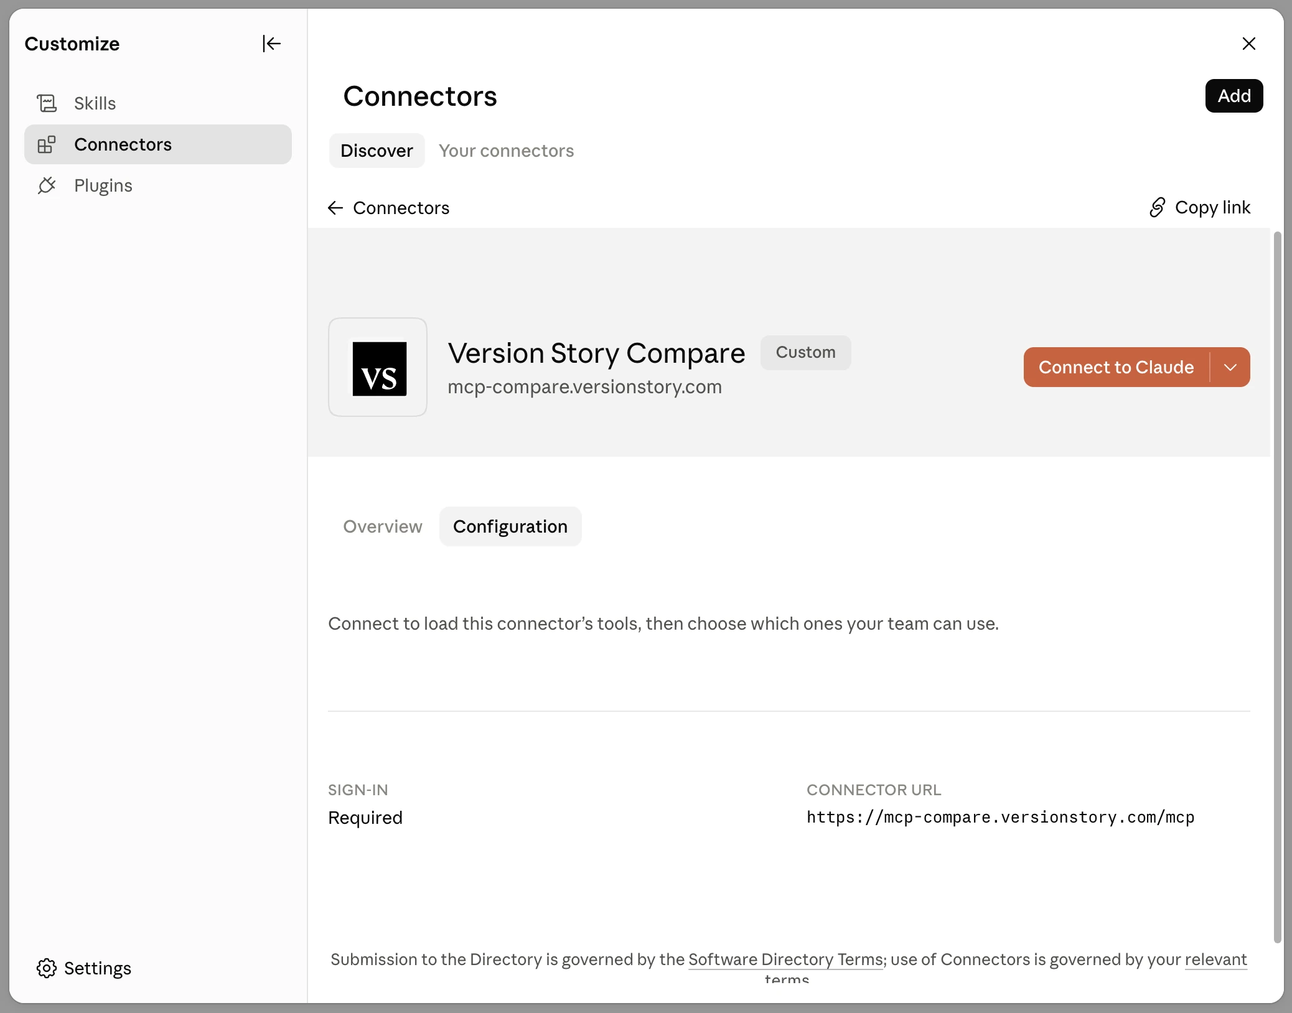The width and height of the screenshot is (1292, 1013).
Task: Select the Configuration tab
Action: click(x=510, y=526)
